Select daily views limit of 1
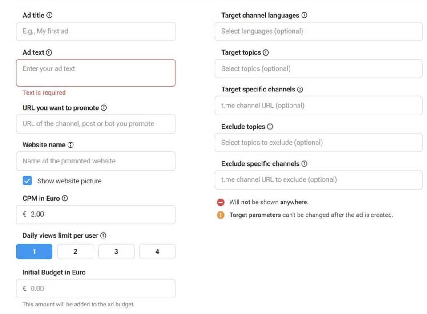Viewport: 427px width, 314px height. click(34, 252)
